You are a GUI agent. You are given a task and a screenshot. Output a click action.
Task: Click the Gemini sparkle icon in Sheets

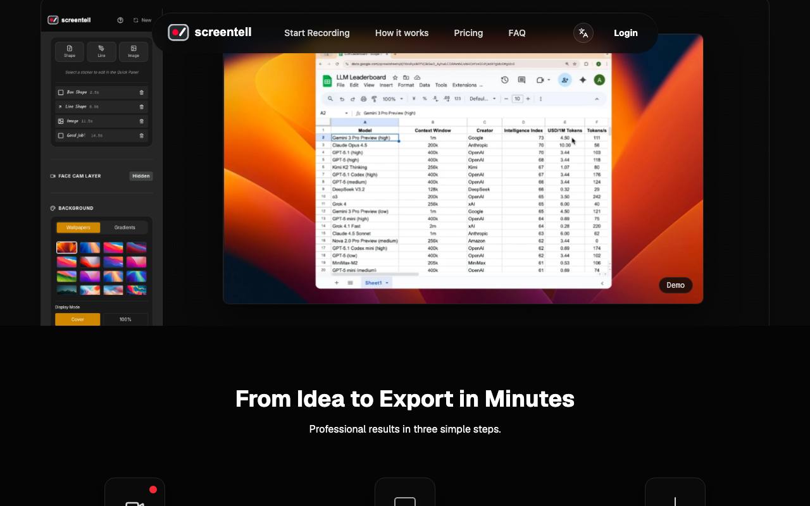point(583,80)
